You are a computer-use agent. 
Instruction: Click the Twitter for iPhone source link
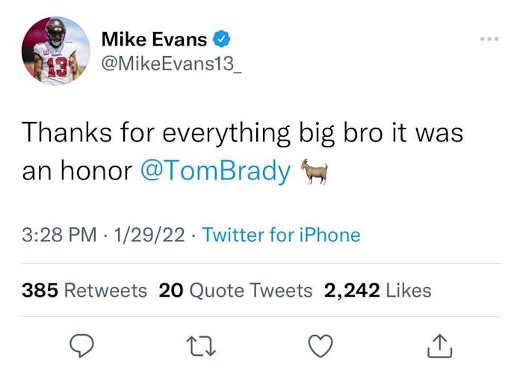click(281, 235)
